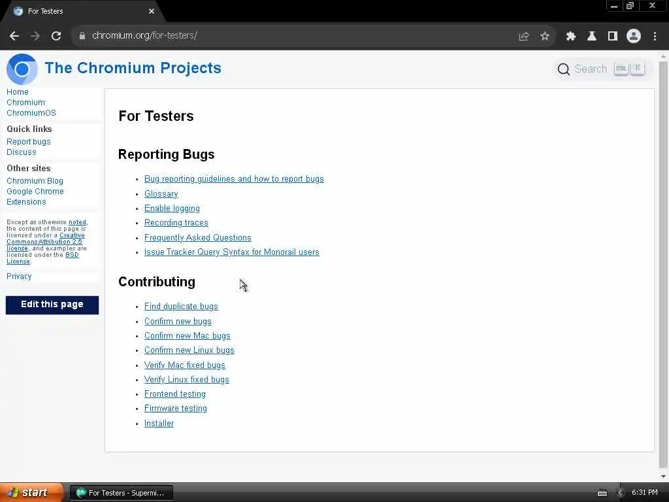The width and height of the screenshot is (669, 502).
Task: Open the Chrome three-dot menu
Action: pyautogui.click(x=655, y=37)
